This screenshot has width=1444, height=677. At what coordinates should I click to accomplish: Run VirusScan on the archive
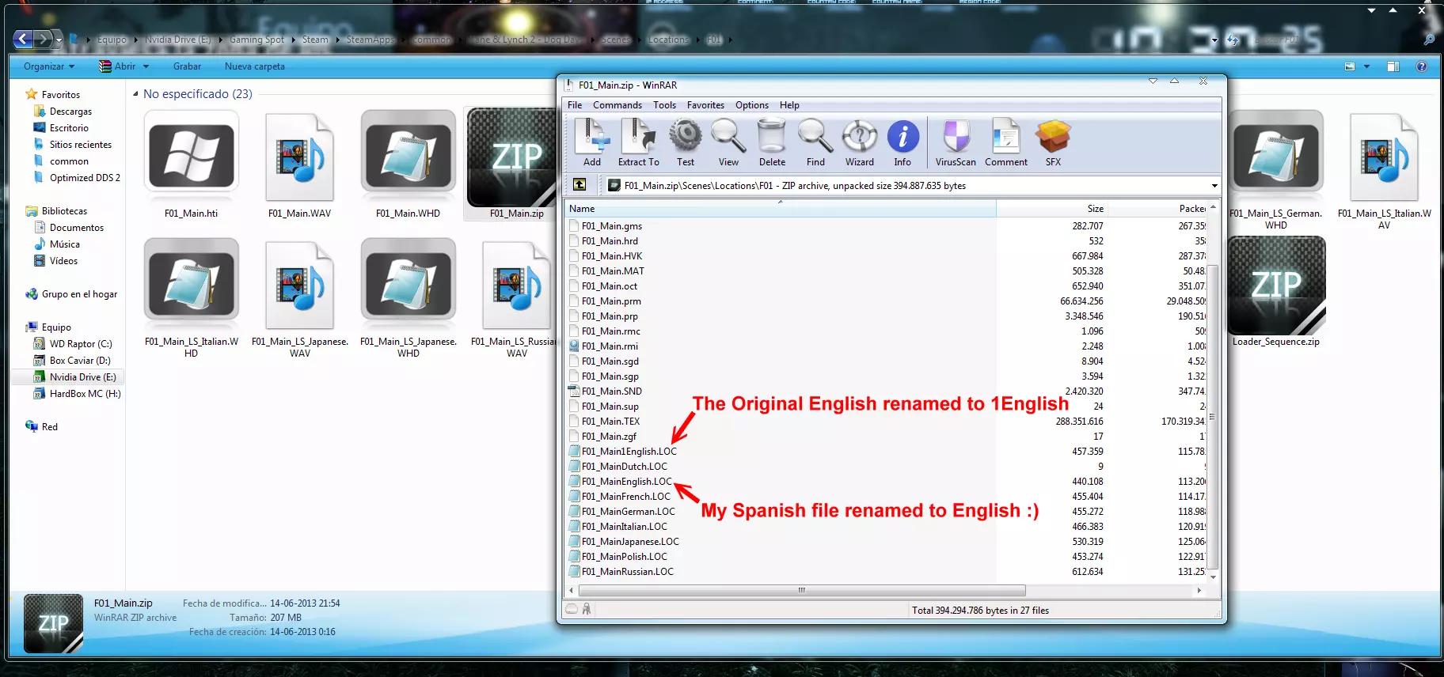[956, 142]
